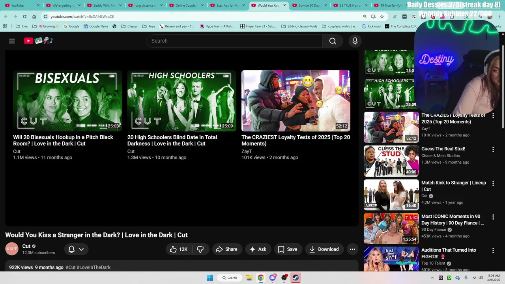Open the Guess The Real Stud! sidebar thumbnail
505x284 pixels.
(391, 161)
